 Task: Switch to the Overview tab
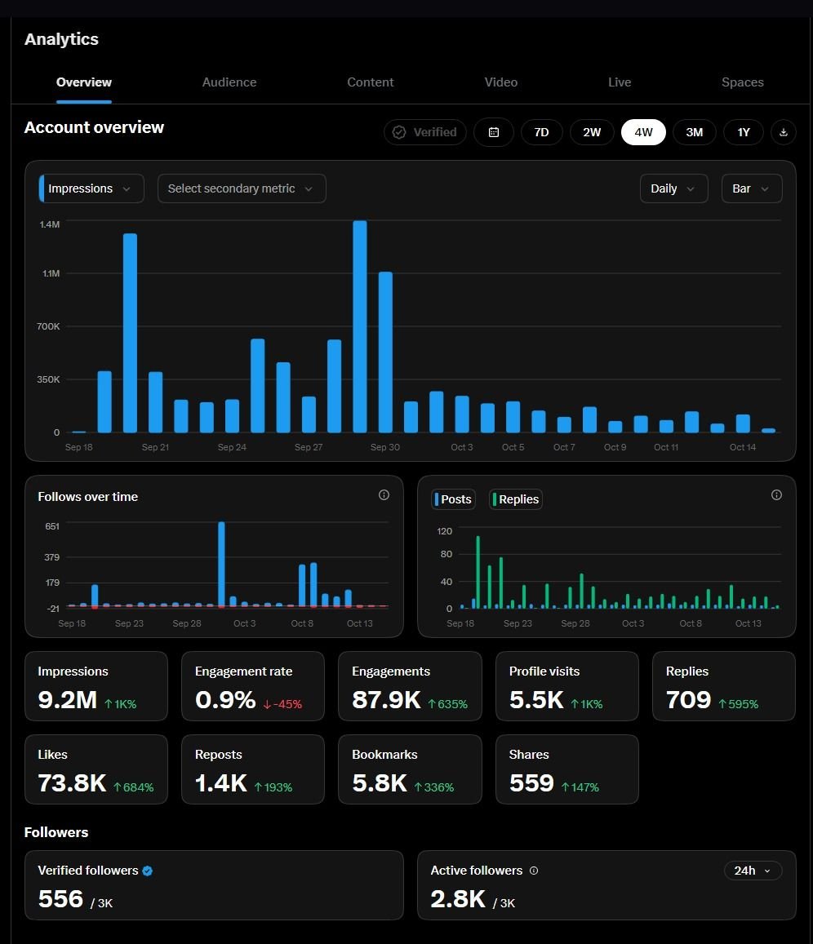(x=84, y=82)
